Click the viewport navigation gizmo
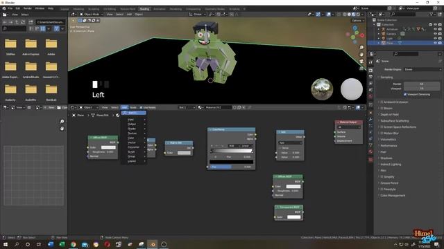 pos(355,35)
